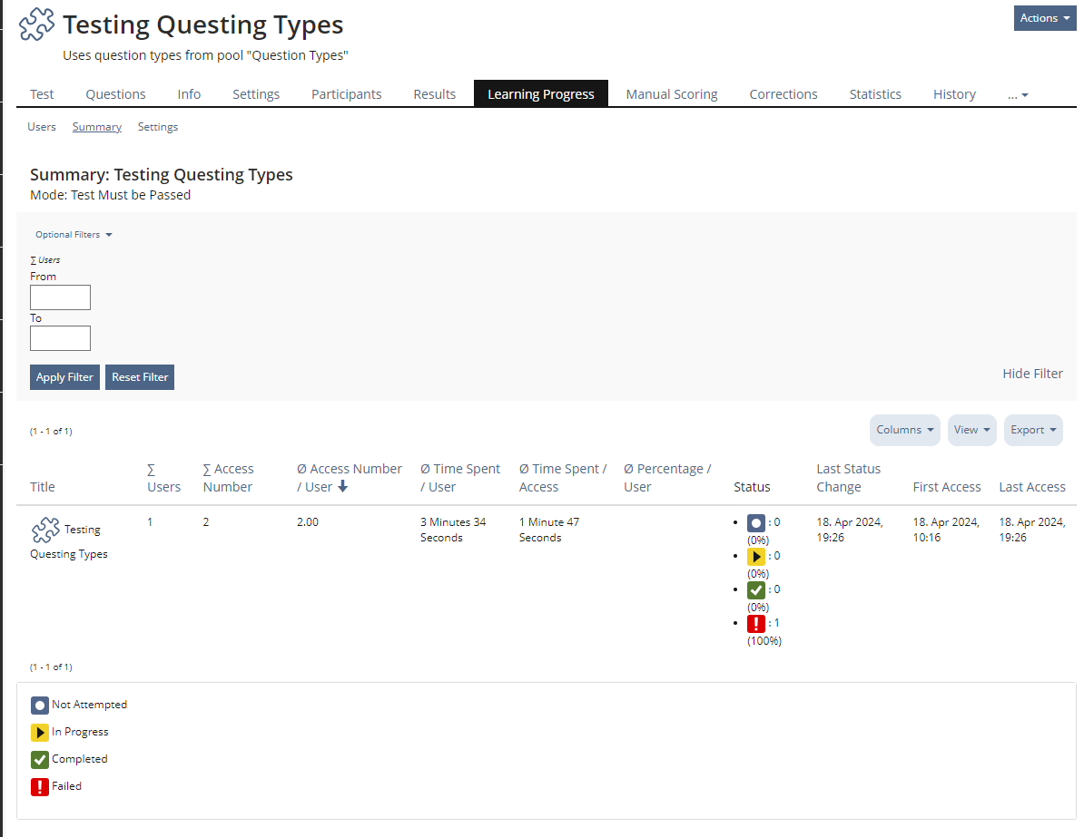This screenshot has height=837, width=1084.
Task: Go to the Users sub-tab
Action: pyautogui.click(x=42, y=127)
